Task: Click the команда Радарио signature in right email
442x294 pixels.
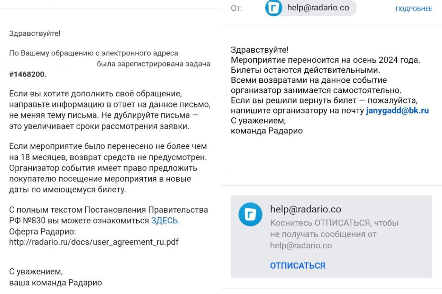Action: (x=267, y=130)
